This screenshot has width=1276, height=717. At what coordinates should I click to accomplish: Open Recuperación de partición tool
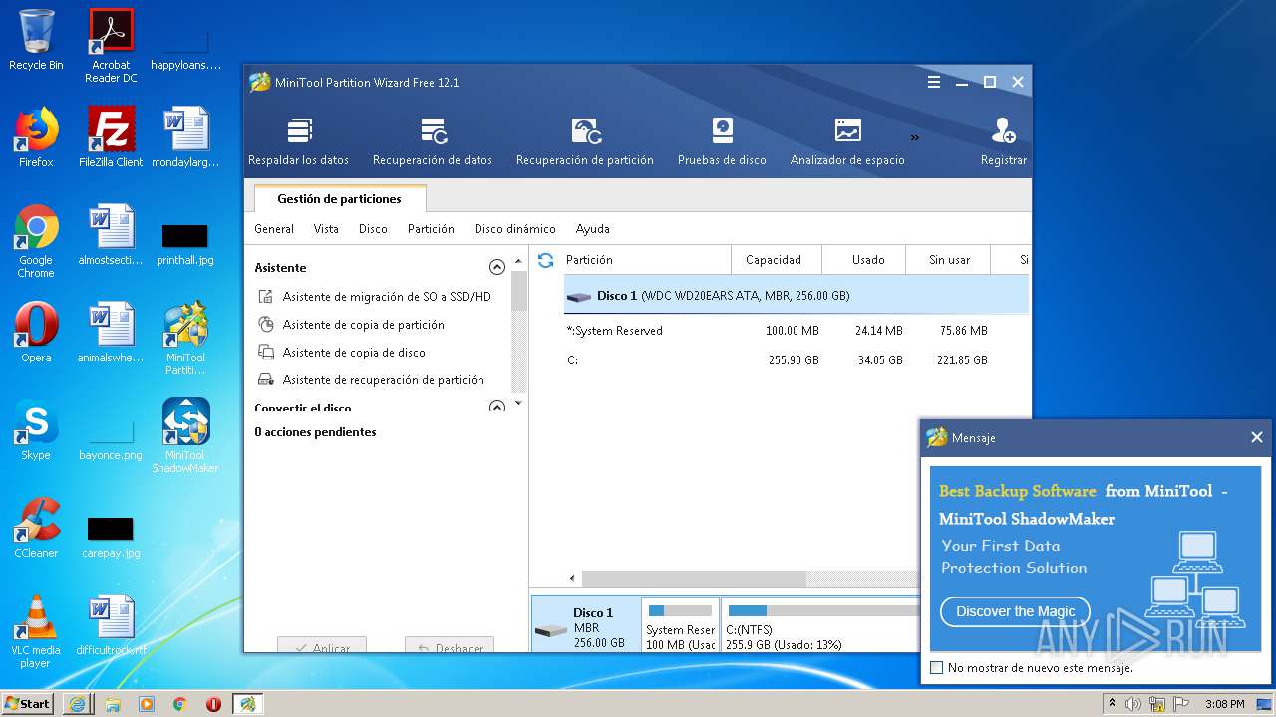[585, 141]
